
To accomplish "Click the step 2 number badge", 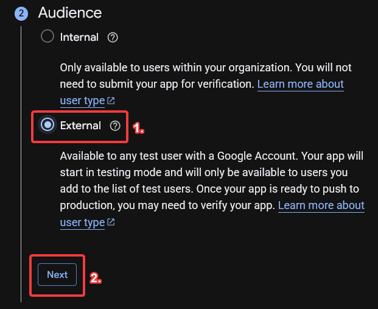I will click(x=21, y=13).
